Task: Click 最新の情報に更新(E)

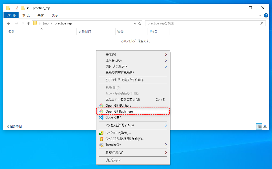Action: [133, 72]
